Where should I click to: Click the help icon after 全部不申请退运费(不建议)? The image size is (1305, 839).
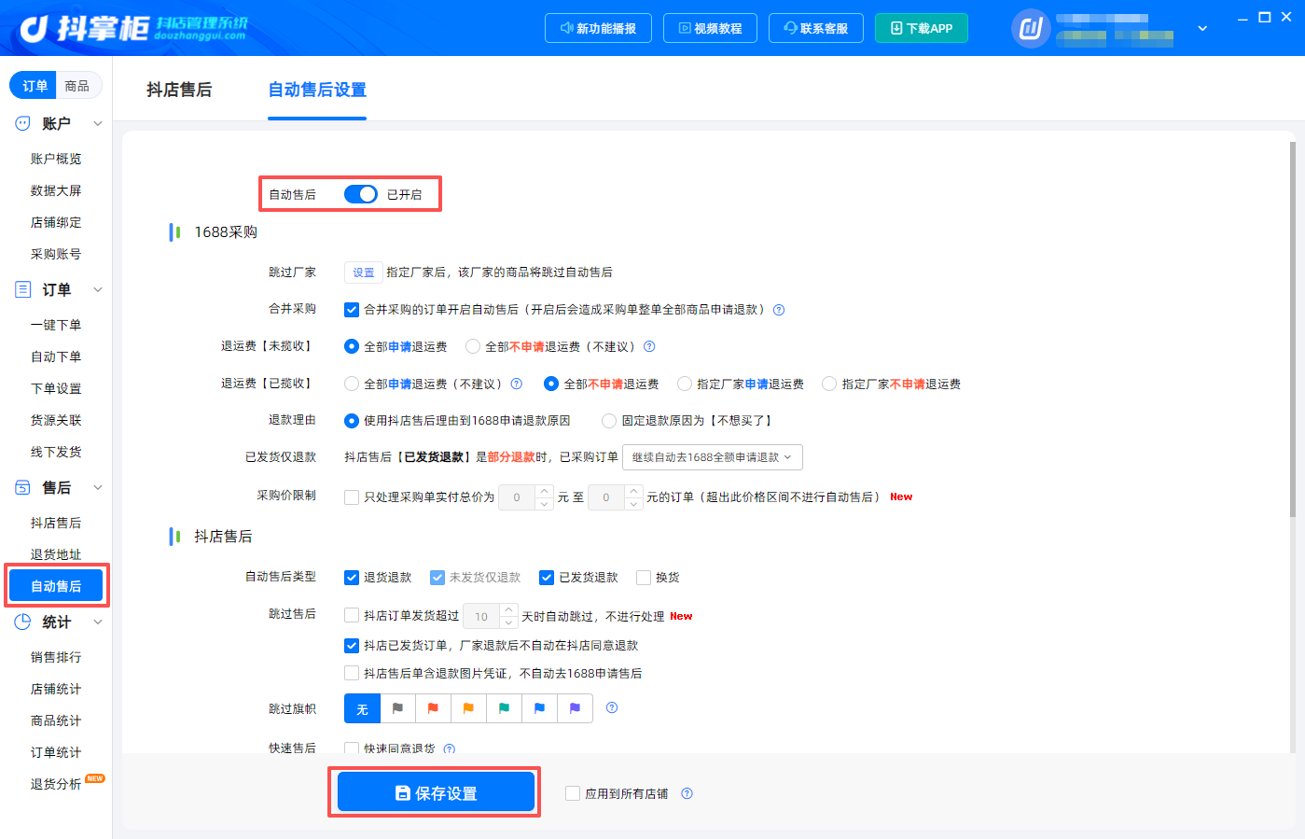[x=649, y=346]
